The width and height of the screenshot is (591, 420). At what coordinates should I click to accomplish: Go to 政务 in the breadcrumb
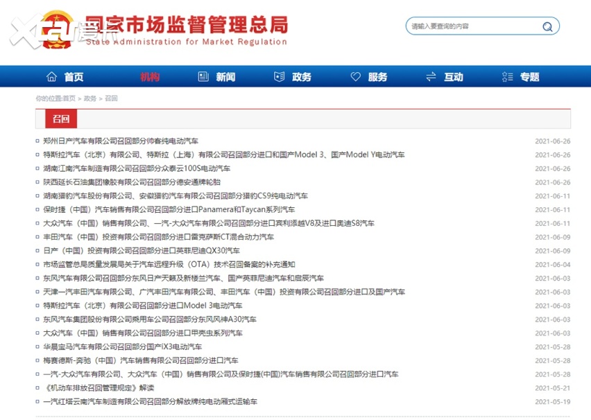tap(90, 99)
